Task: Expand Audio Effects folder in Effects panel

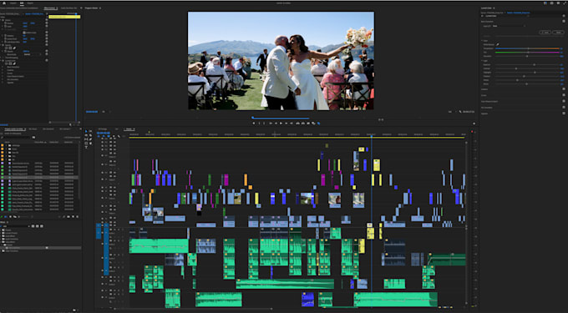Action: (1, 236)
